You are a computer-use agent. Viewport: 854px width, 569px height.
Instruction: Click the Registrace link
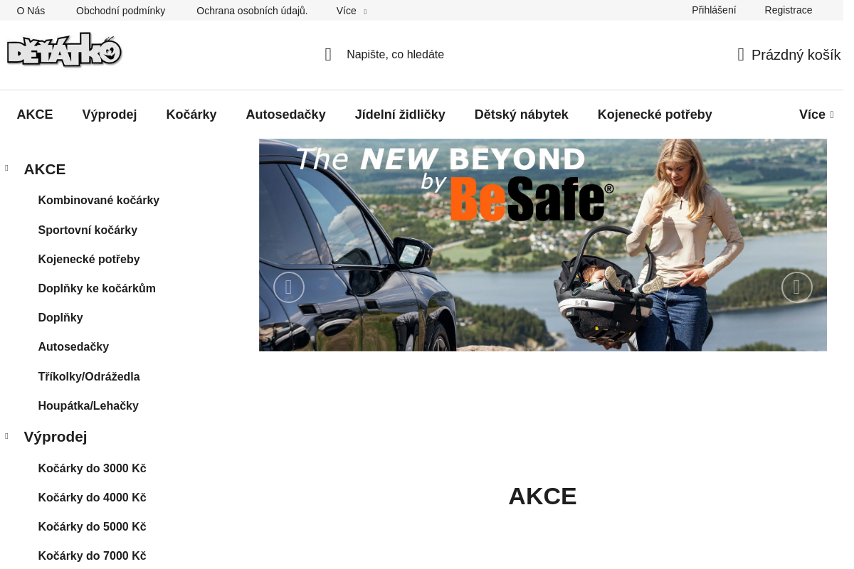[x=788, y=10]
